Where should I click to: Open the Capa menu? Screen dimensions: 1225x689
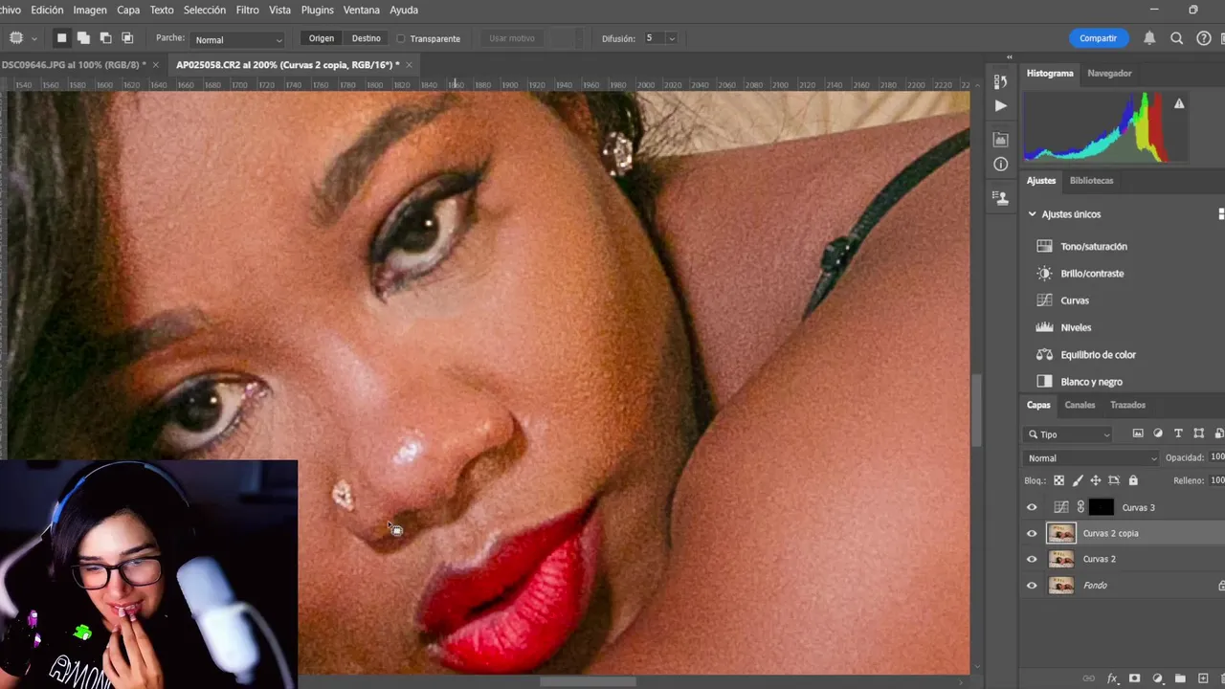(128, 10)
